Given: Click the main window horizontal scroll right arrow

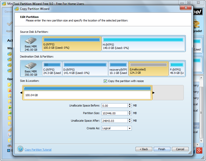Looking at the screenshot, I should (x=197, y=145).
